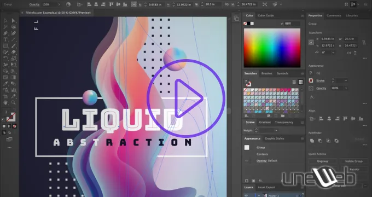Select the Type tool

5,39
